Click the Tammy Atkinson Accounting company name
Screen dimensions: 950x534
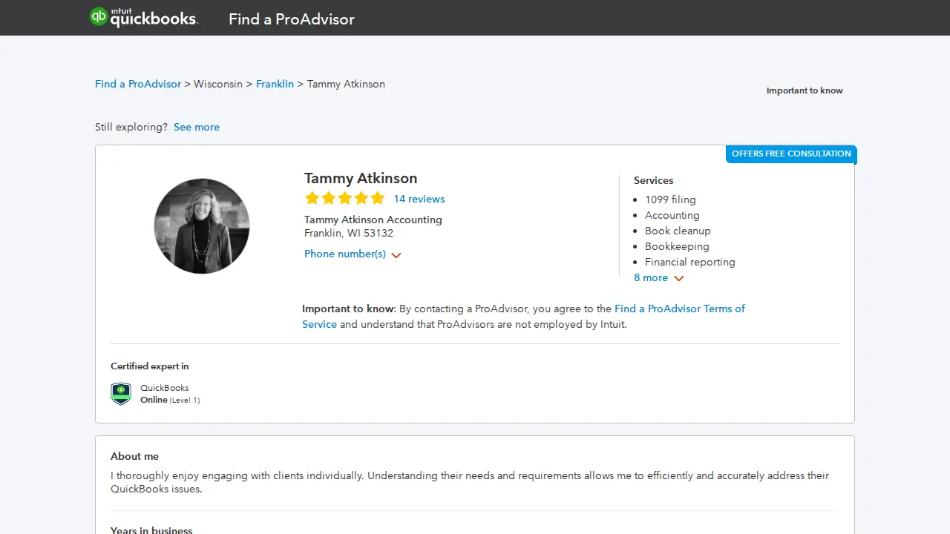[373, 220]
